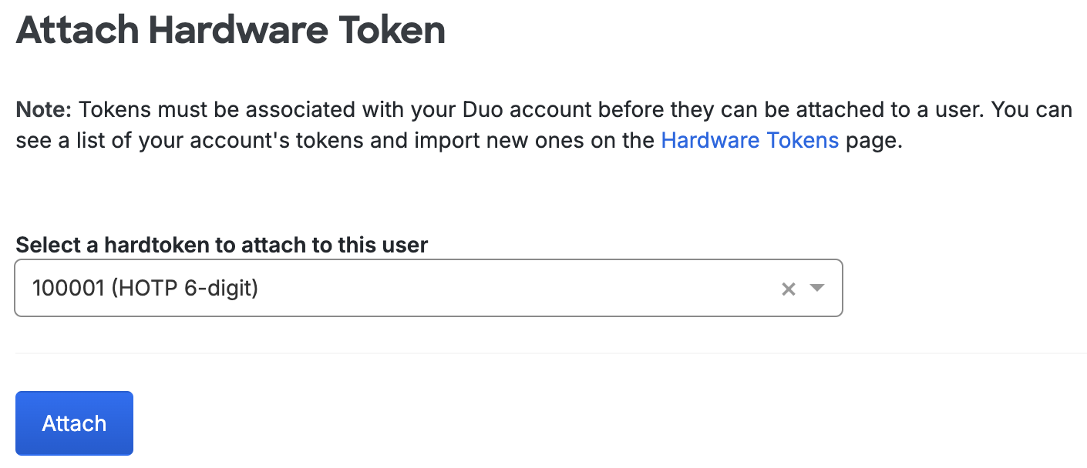The width and height of the screenshot is (1087, 468).
Task: Clear the selected hardtoken with the × icon
Action: (x=788, y=288)
